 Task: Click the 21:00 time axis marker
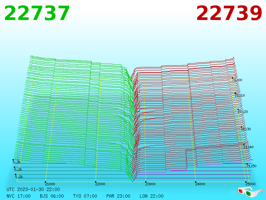coord(237,80)
